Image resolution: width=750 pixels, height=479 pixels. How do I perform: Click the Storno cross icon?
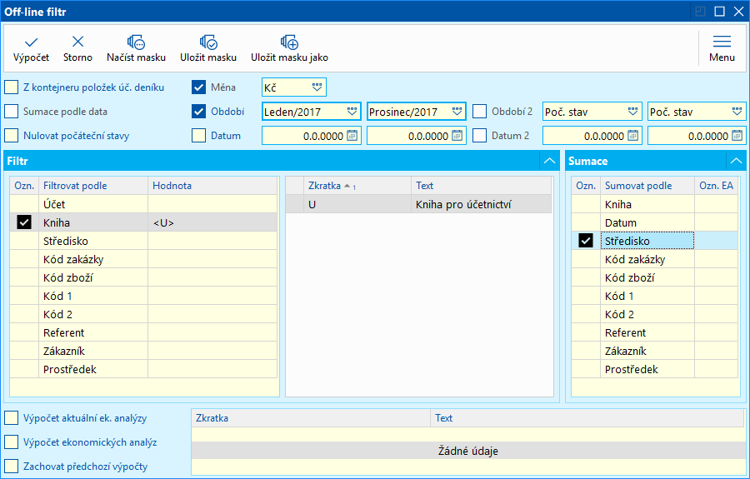tap(77, 42)
